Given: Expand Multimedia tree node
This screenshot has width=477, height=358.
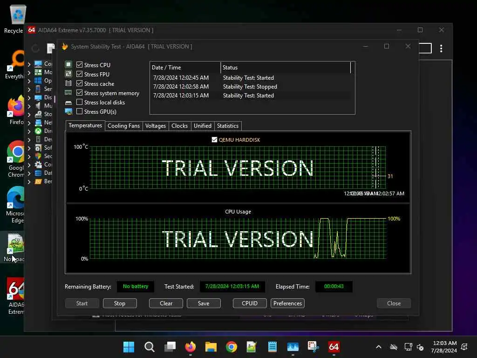Looking at the screenshot, I should [29, 106].
